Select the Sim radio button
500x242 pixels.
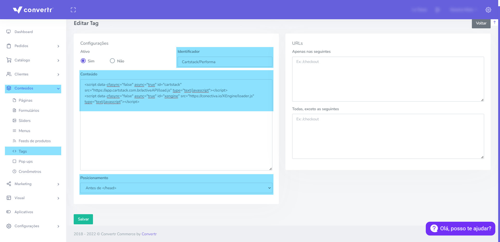point(83,61)
